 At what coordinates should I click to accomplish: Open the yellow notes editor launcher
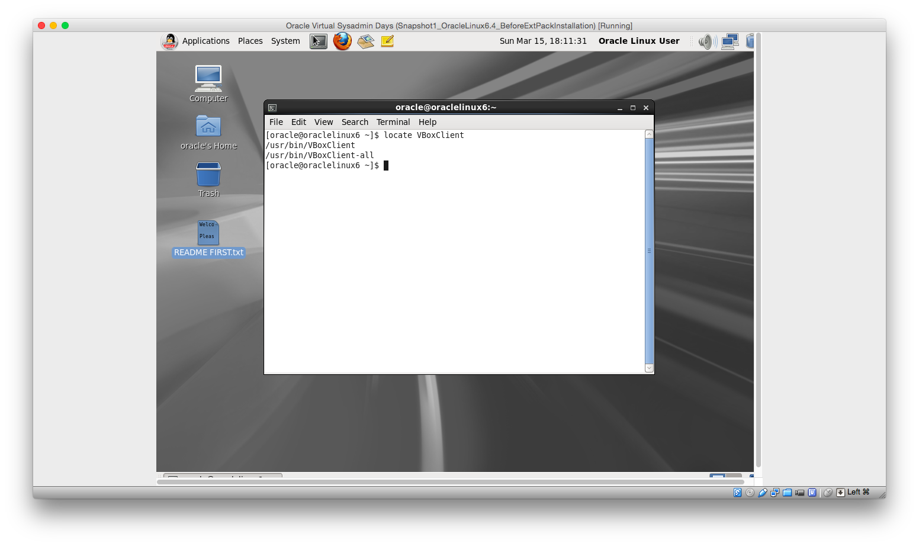click(387, 41)
